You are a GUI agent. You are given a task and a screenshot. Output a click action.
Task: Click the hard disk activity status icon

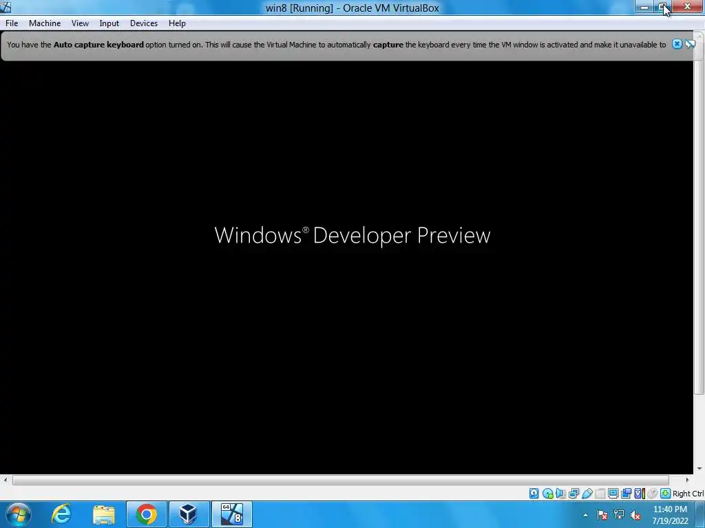click(534, 494)
